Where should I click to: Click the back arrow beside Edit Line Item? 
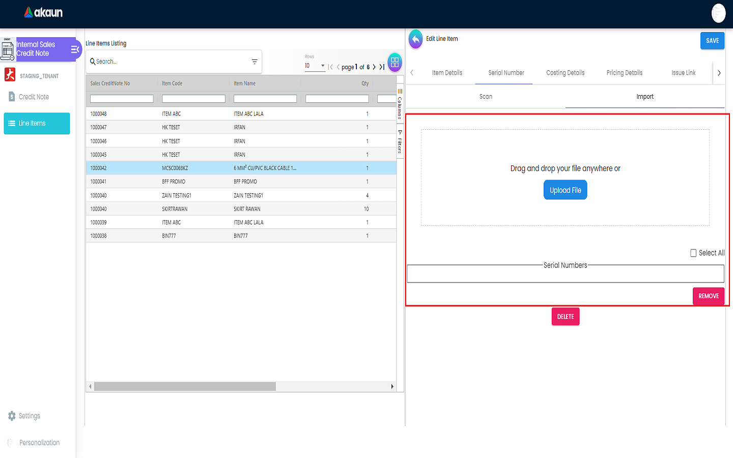[415, 39]
